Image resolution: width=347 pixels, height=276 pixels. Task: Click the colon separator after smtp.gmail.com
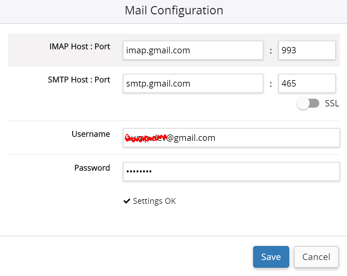point(271,84)
